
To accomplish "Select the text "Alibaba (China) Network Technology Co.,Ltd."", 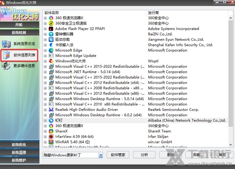I will click(x=187, y=120).
